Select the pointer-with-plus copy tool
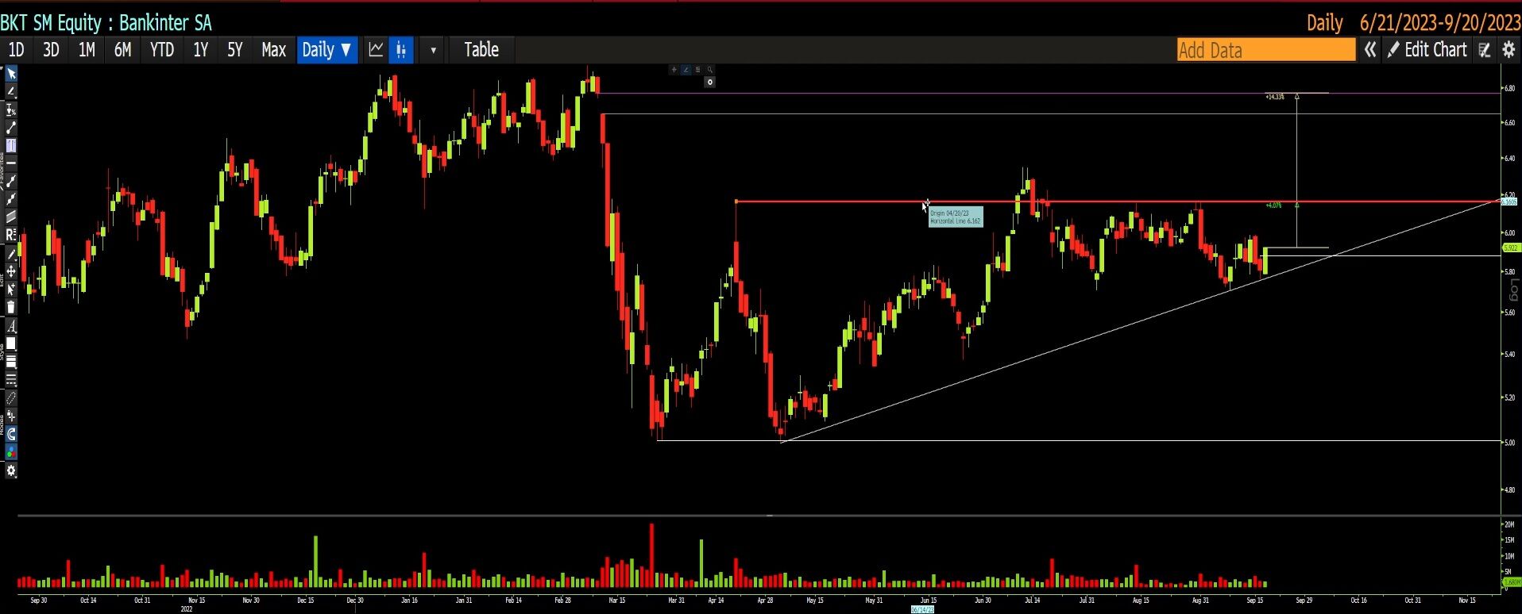 click(11, 290)
